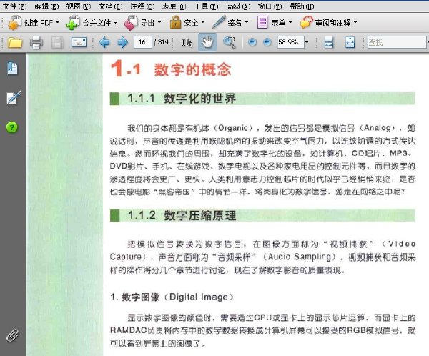Expand the 合并文件 dropdown arrow
The height and width of the screenshot is (356, 429).
(115, 22)
